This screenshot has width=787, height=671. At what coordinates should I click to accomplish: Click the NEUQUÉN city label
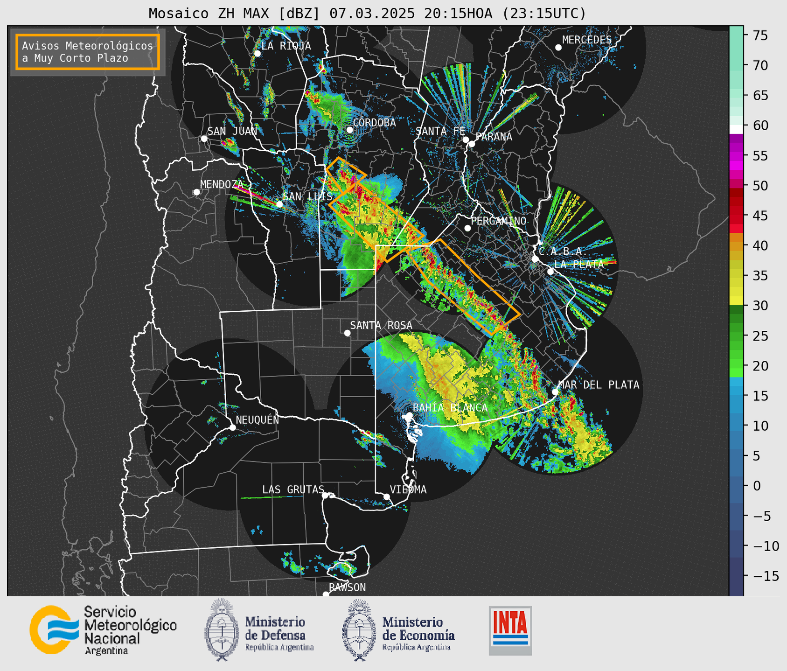point(258,420)
